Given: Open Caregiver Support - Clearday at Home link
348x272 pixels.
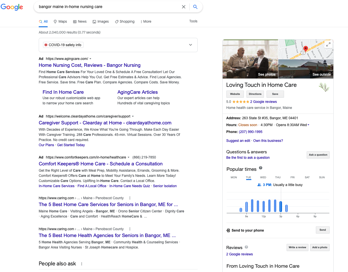Looking at the screenshot, I should pos(105,123).
